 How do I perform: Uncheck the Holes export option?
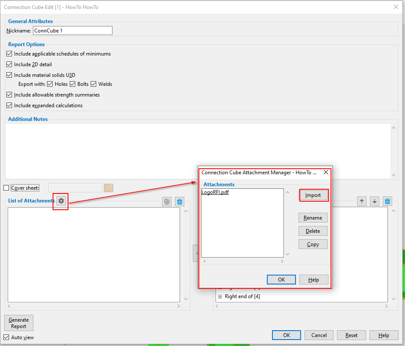point(50,84)
